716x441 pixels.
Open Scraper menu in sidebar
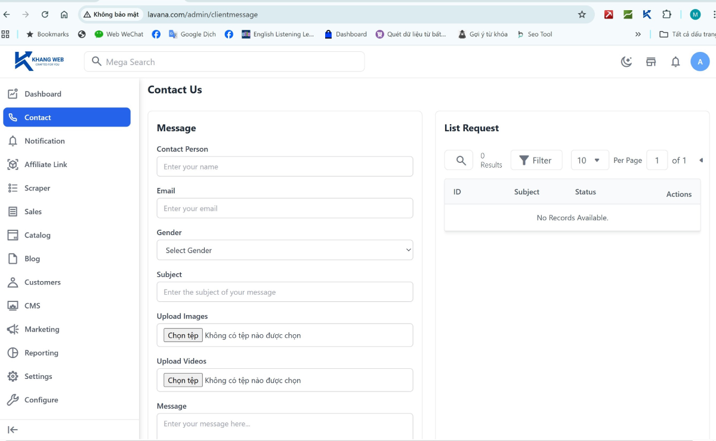[37, 188]
